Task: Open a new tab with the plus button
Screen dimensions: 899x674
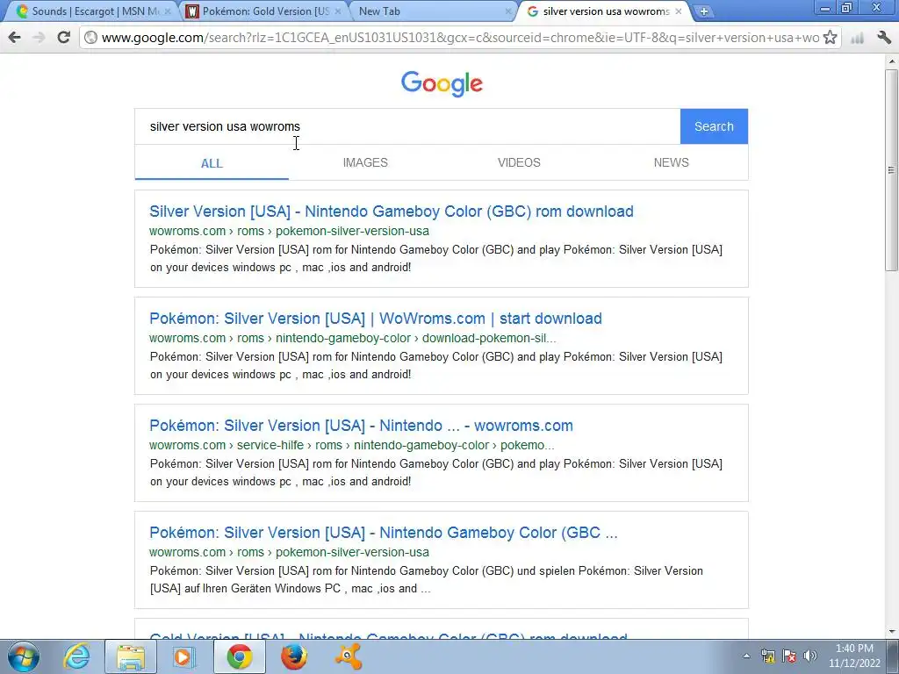Action: [703, 11]
